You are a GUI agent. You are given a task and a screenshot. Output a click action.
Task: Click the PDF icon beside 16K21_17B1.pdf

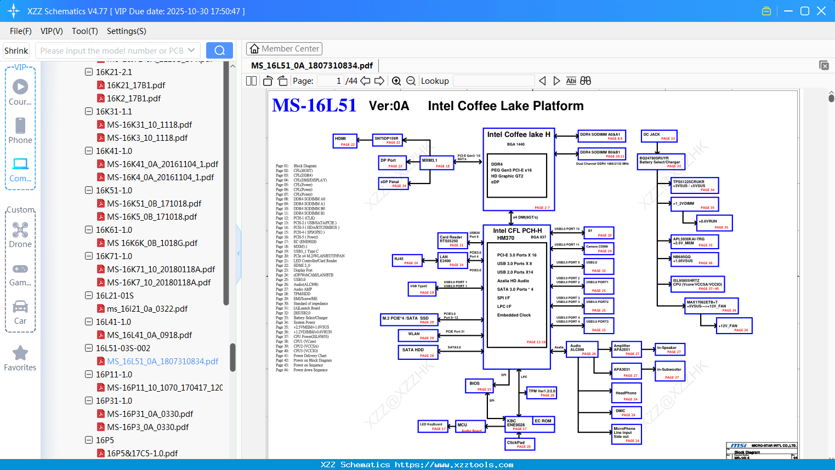tap(101, 85)
